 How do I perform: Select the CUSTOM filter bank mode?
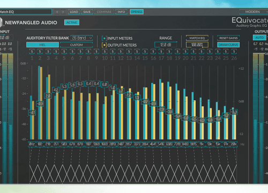[77, 44]
